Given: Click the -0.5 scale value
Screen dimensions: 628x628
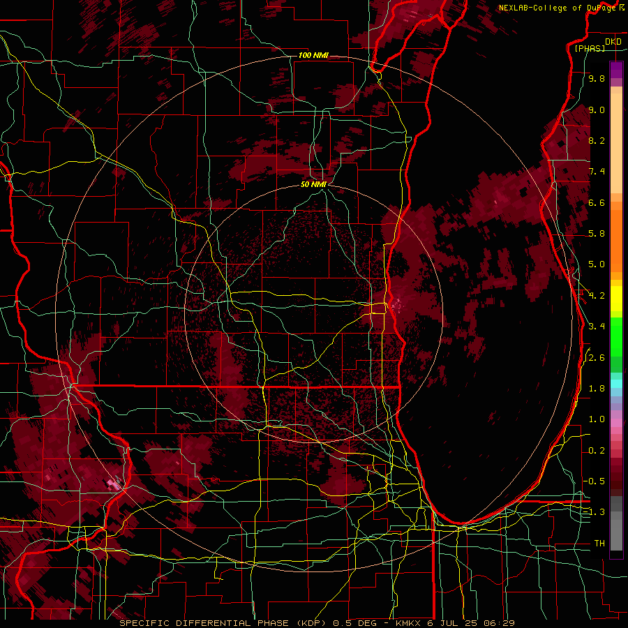Looking at the screenshot, I should click(x=595, y=481).
